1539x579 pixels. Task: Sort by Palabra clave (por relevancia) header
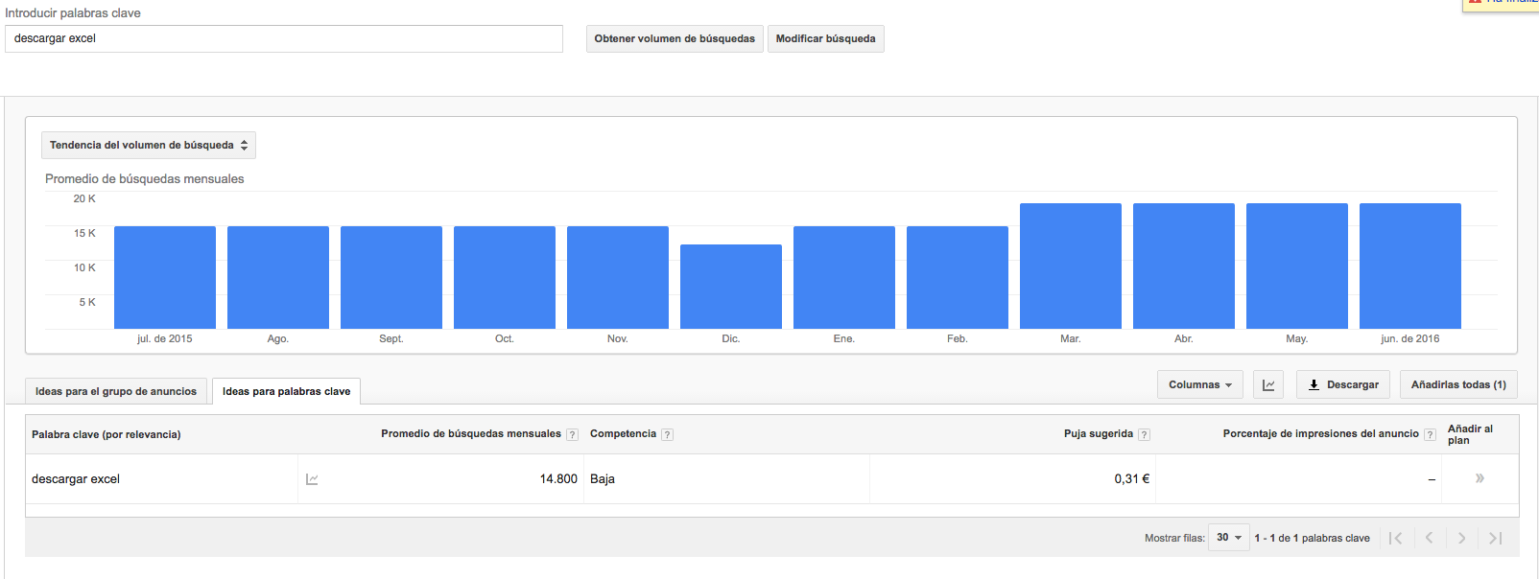[x=107, y=434]
